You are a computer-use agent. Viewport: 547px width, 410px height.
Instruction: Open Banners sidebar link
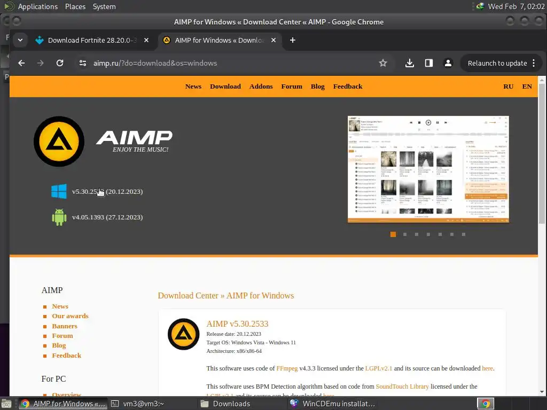(x=65, y=326)
